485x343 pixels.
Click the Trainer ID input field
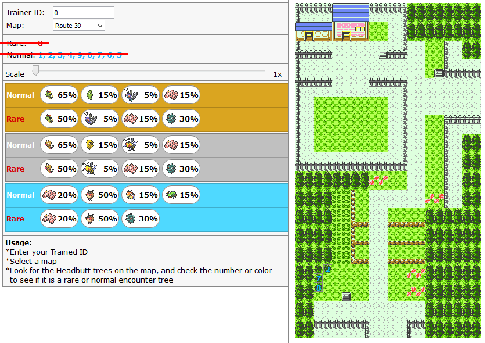[x=84, y=12]
